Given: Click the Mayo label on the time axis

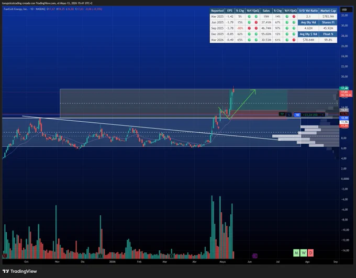Looking at the screenshot, I should click(222, 262).
